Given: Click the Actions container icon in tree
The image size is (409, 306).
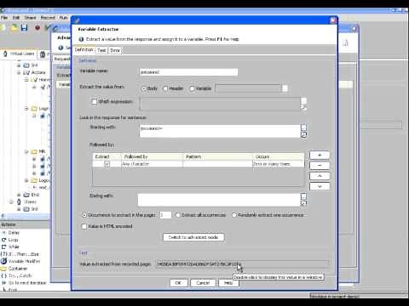Looking at the screenshot, I should coord(26,72).
